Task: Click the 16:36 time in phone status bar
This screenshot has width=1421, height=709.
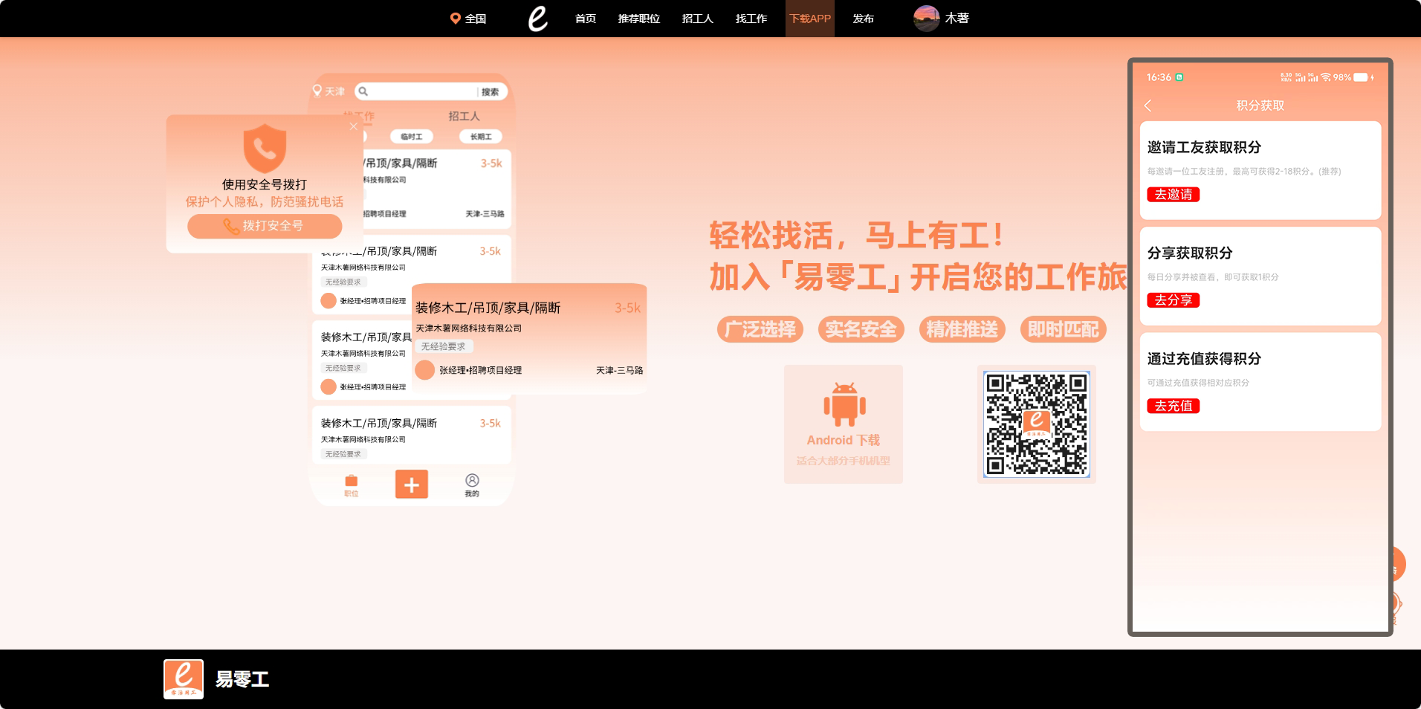Action: tap(1159, 77)
